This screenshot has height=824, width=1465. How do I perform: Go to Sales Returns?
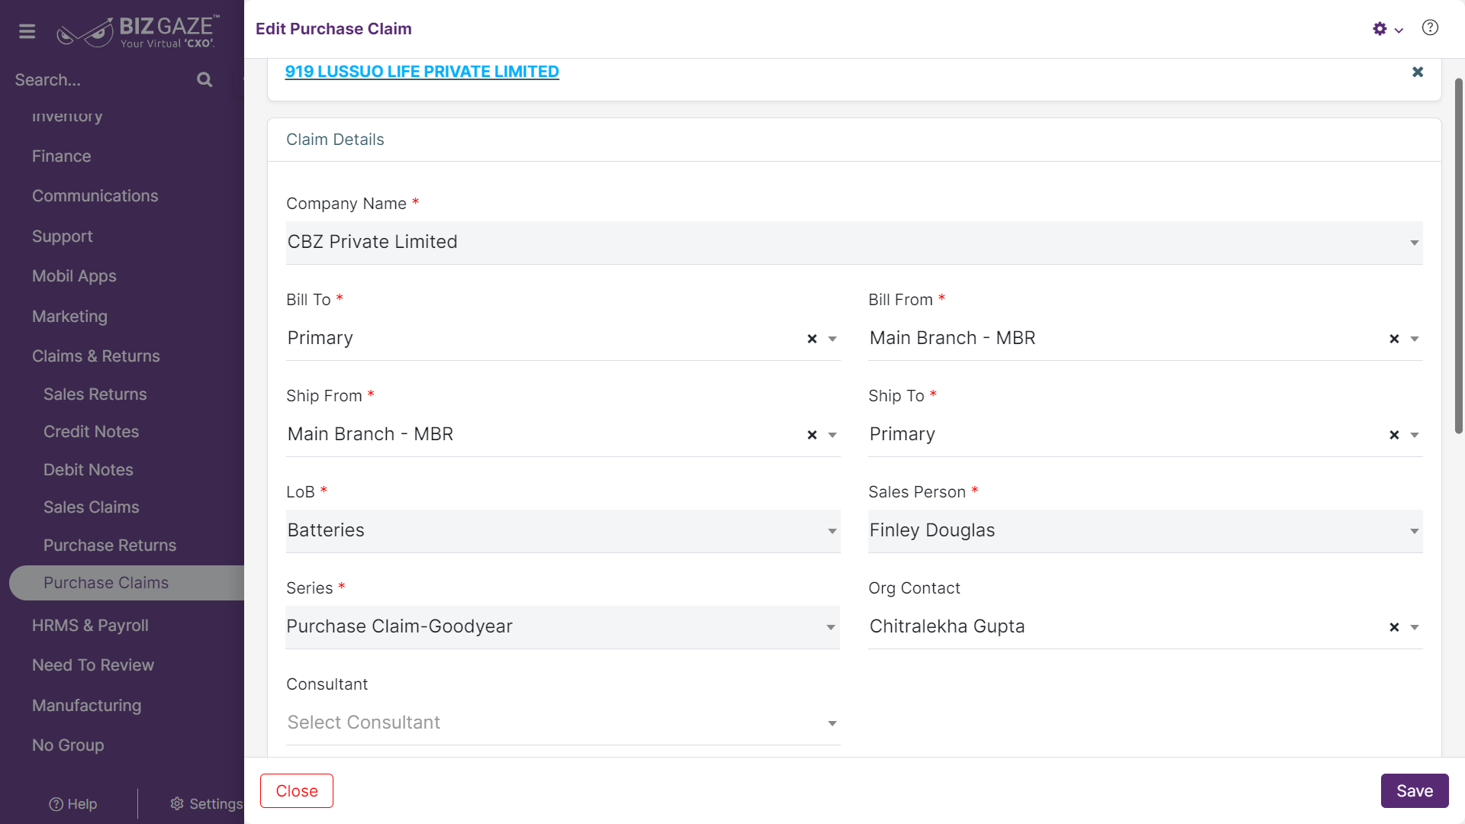pyautogui.click(x=95, y=394)
